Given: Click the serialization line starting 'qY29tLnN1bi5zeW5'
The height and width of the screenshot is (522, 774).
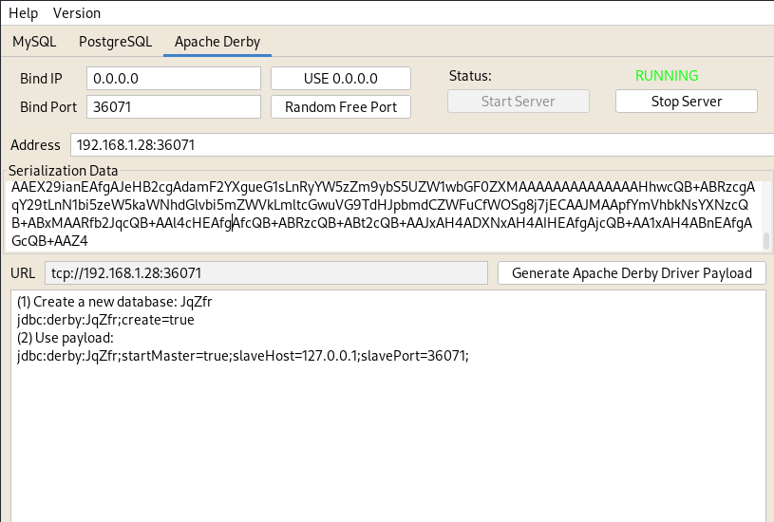Looking at the screenshot, I should 380,205.
